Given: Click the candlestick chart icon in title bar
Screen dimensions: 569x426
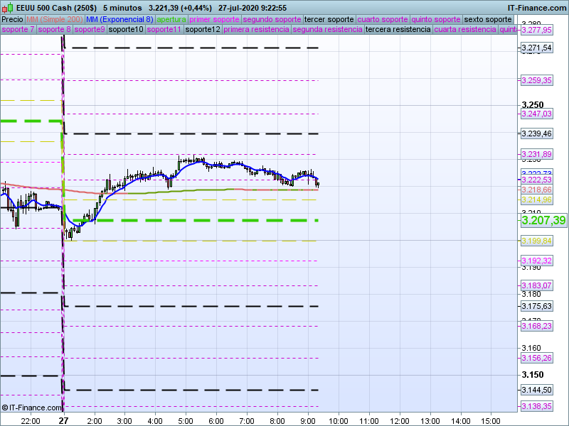Looking at the screenshot, I should coord(7,8).
